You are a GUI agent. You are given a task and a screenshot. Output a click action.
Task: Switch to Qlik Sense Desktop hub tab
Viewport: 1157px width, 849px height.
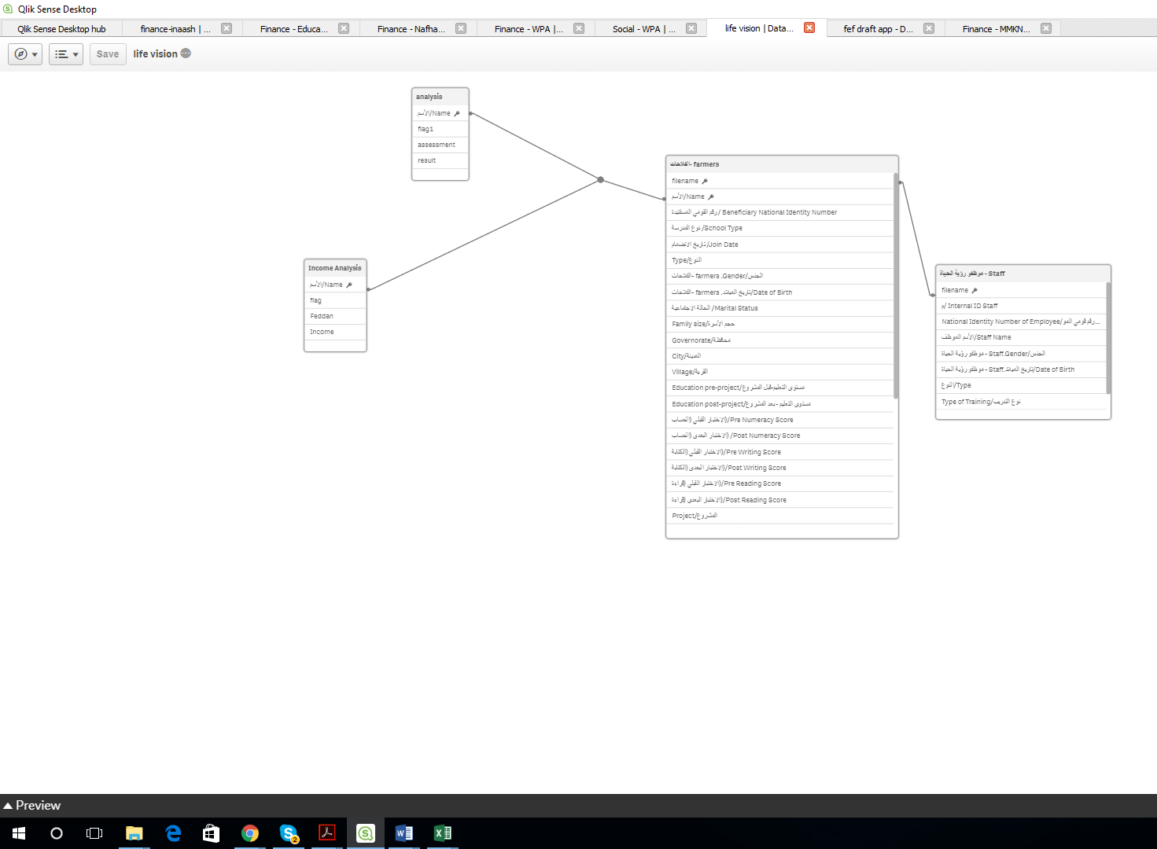61,29
